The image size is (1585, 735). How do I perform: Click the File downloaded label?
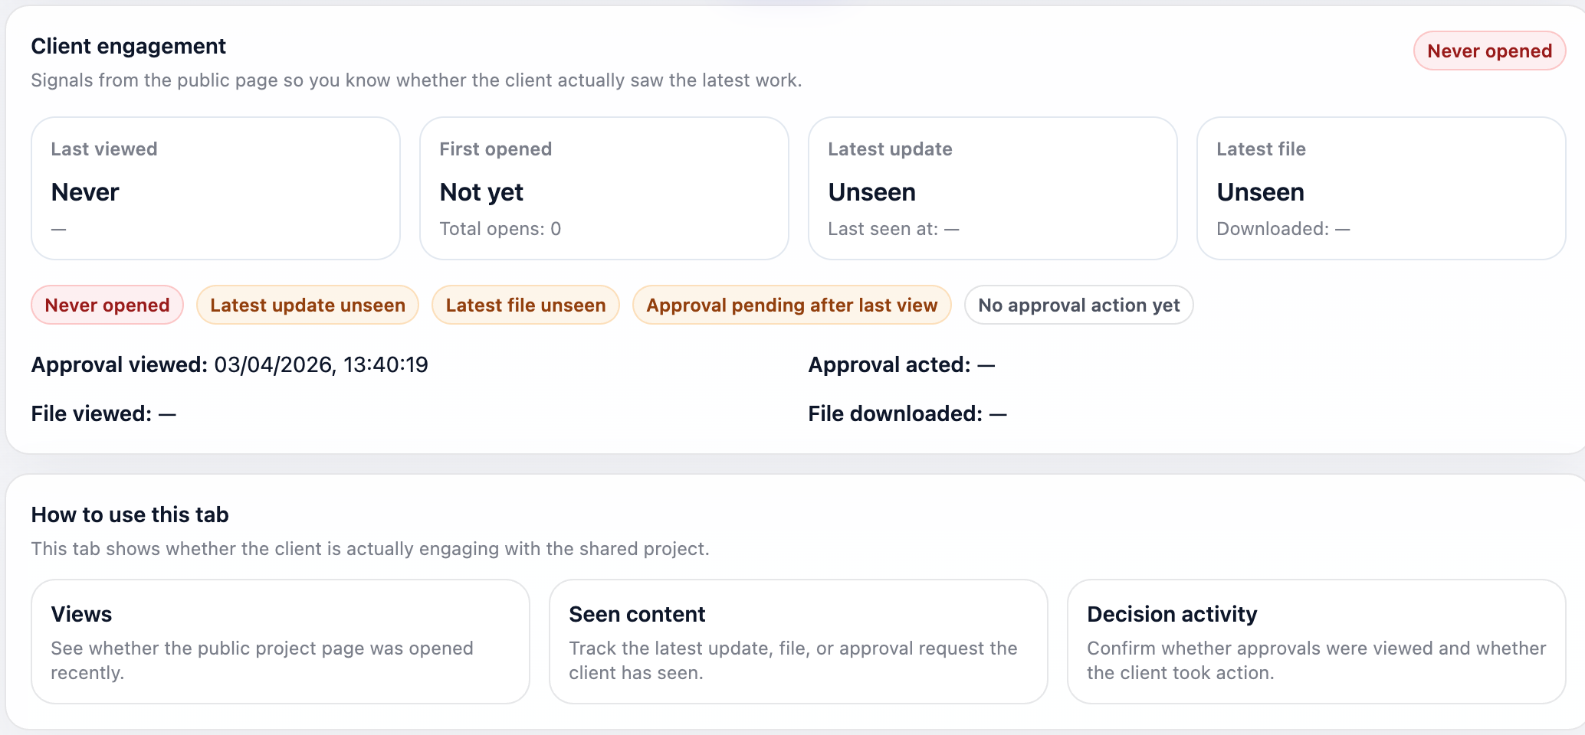(x=895, y=414)
